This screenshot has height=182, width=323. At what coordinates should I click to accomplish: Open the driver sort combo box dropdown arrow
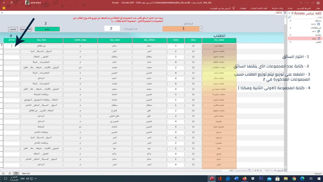201,29
